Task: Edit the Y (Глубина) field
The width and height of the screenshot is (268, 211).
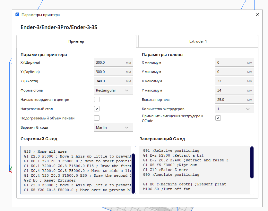Action: [x=113, y=72]
